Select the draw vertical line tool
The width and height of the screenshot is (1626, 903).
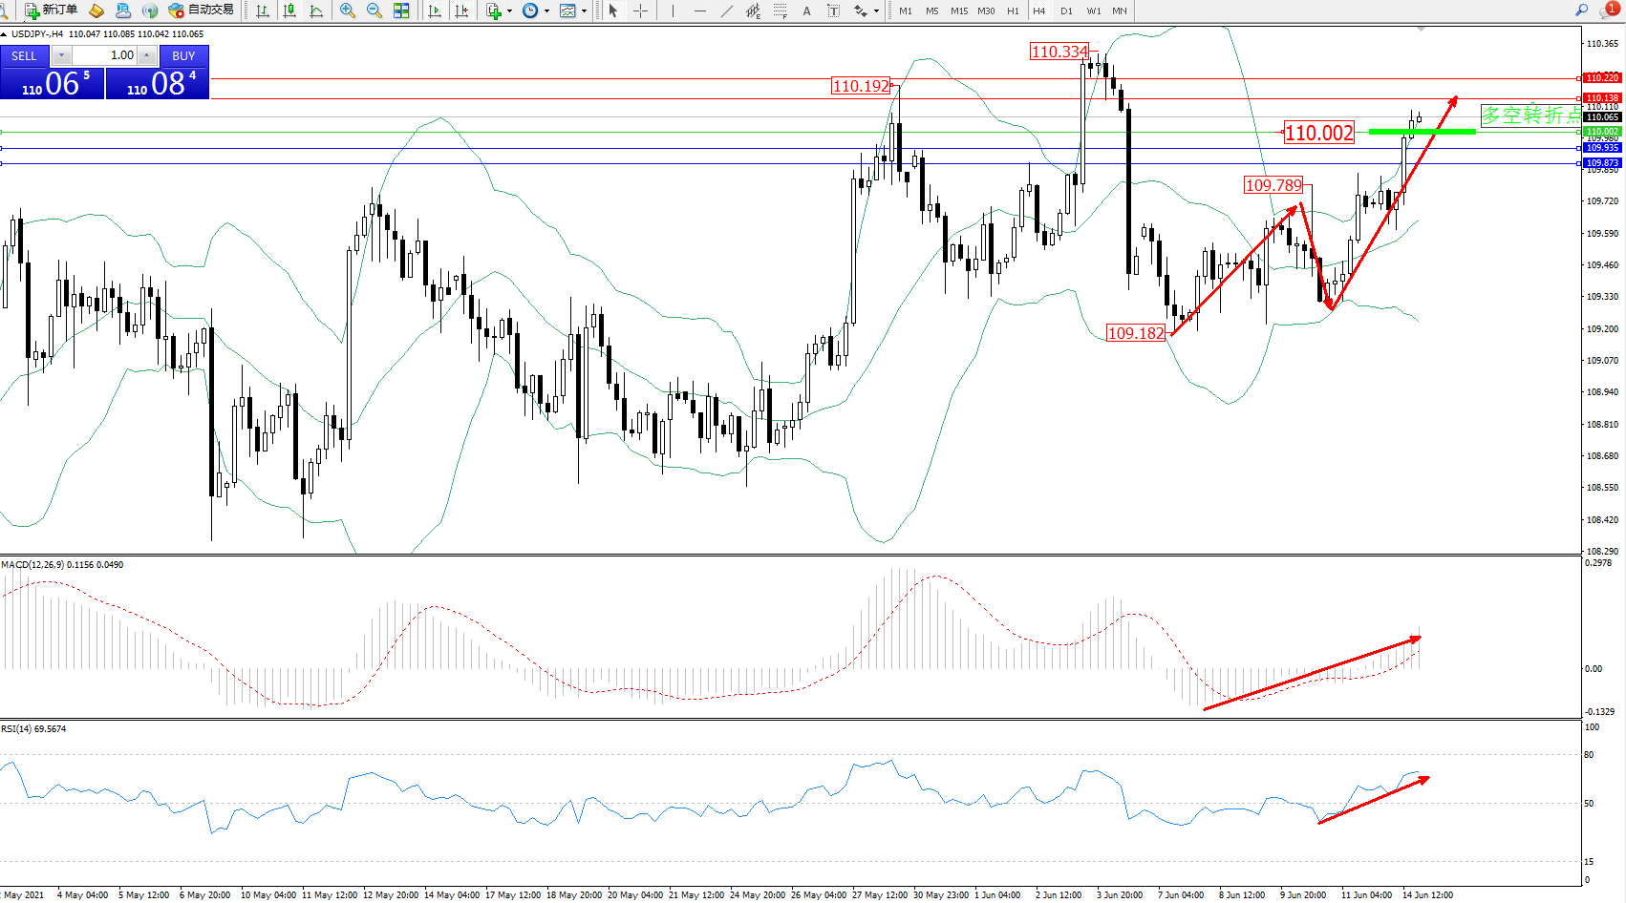coord(673,10)
